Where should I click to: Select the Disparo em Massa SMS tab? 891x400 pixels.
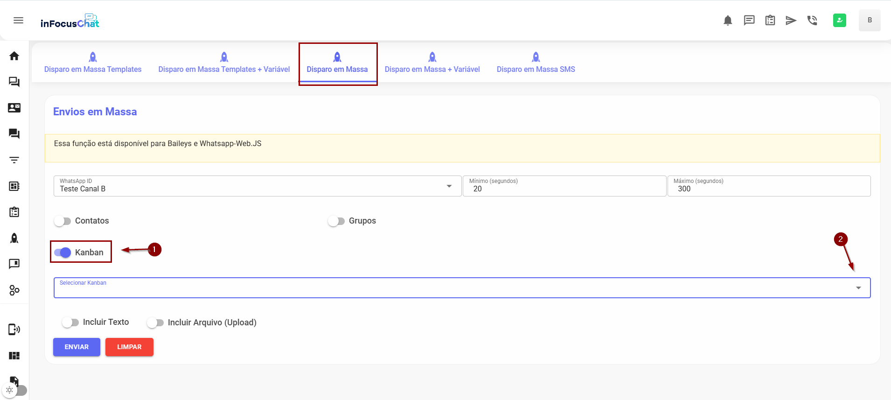pyautogui.click(x=536, y=63)
